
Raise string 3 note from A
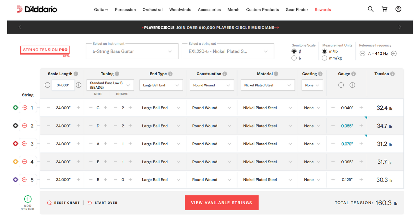(x=105, y=144)
